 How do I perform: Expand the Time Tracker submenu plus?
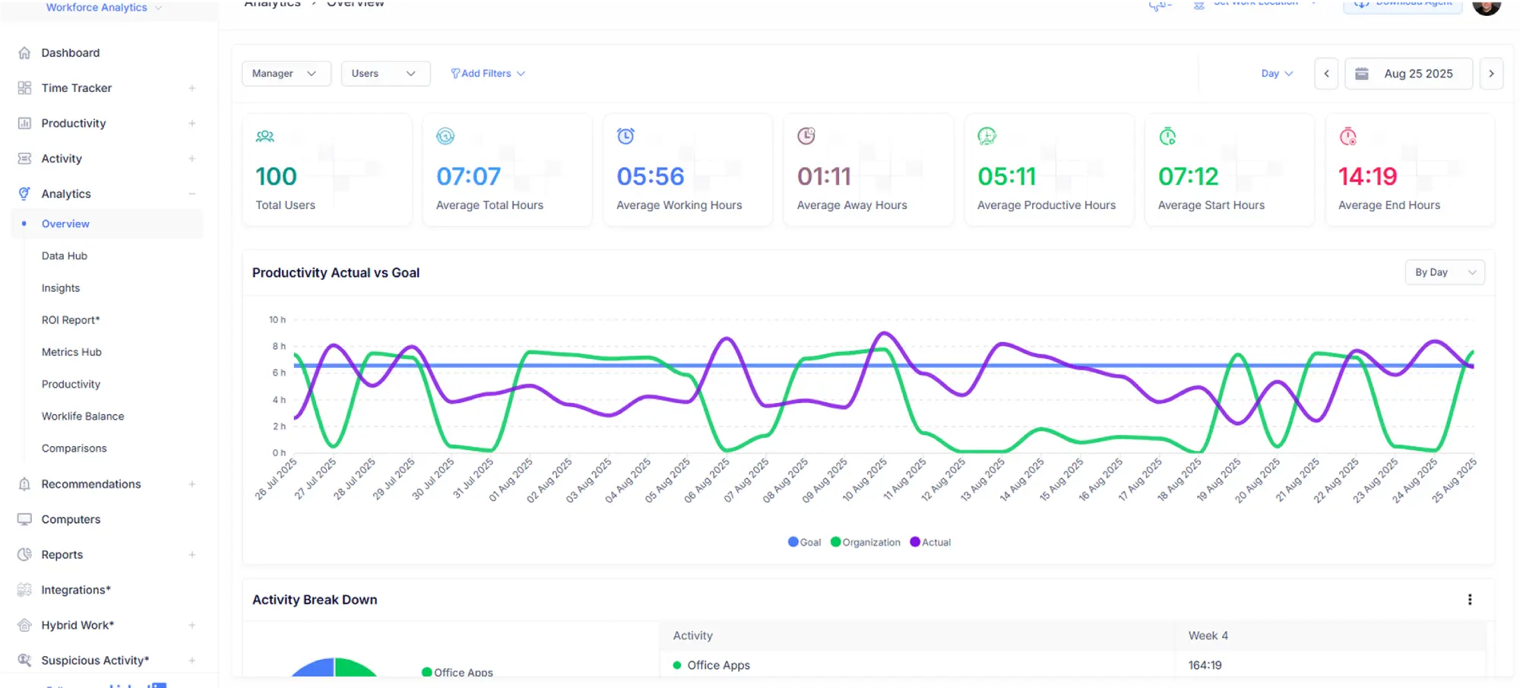point(192,88)
